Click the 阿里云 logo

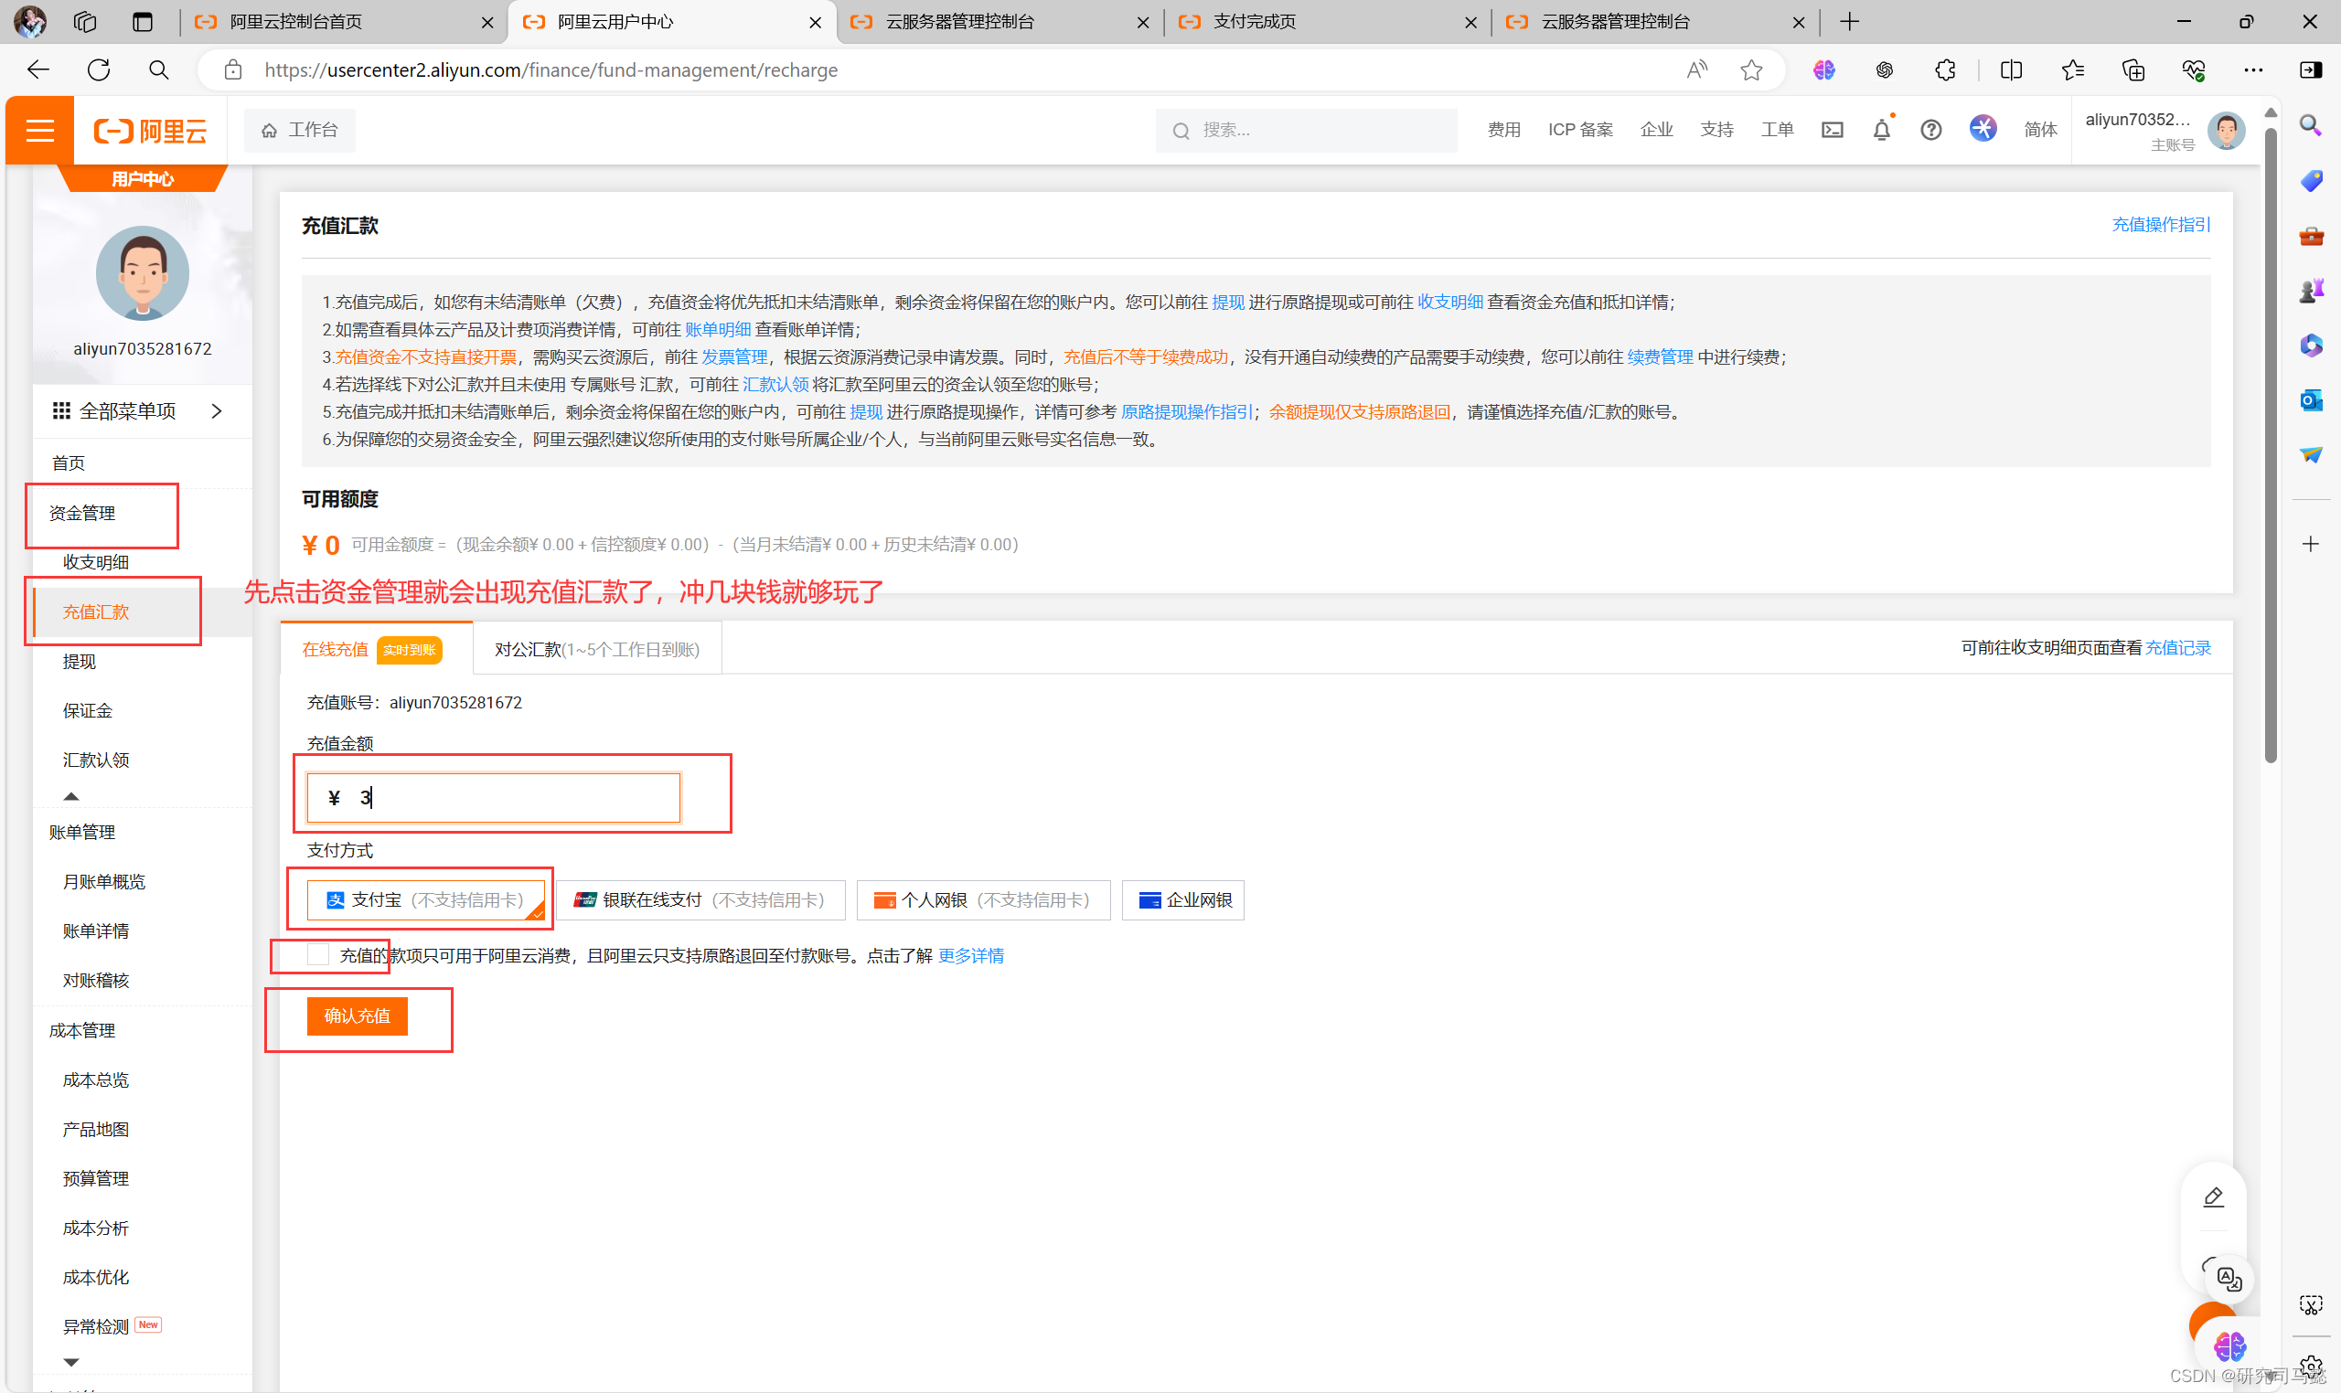pos(150,131)
